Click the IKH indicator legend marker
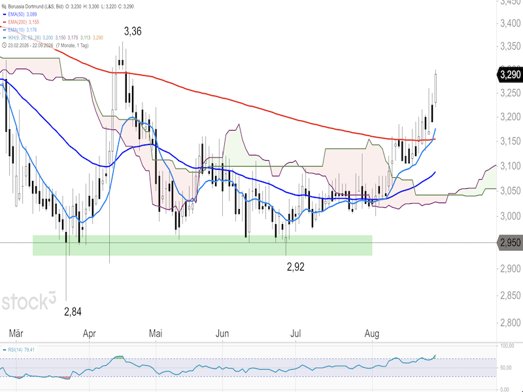Image resolution: width=523 pixels, height=392 pixels. coord(4,38)
